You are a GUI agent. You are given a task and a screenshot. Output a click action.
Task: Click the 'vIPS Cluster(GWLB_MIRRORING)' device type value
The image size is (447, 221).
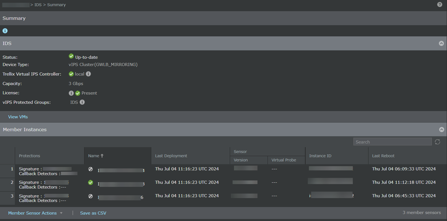point(103,65)
